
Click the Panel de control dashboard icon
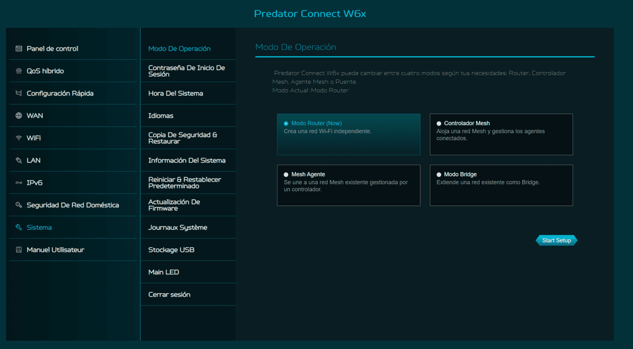point(19,49)
